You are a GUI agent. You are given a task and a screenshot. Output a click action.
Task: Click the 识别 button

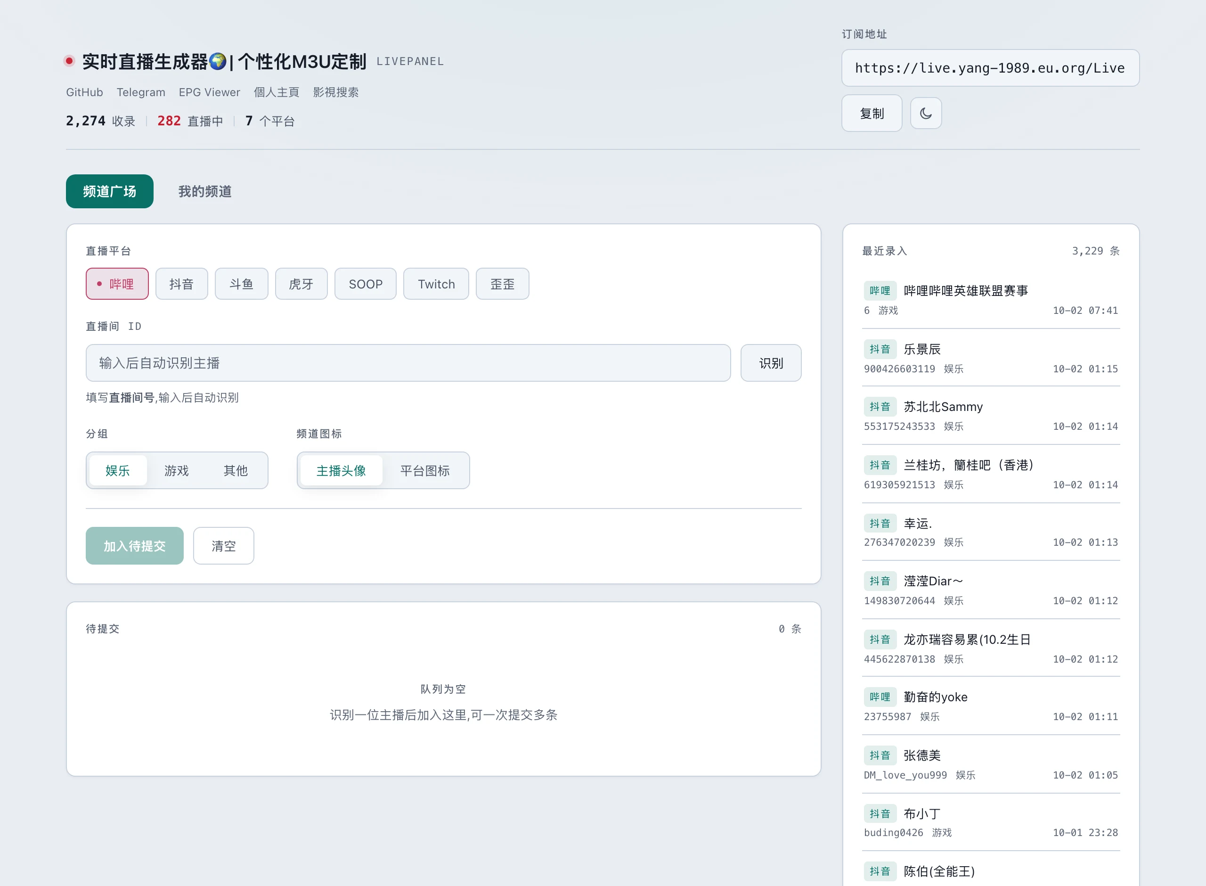click(x=771, y=363)
